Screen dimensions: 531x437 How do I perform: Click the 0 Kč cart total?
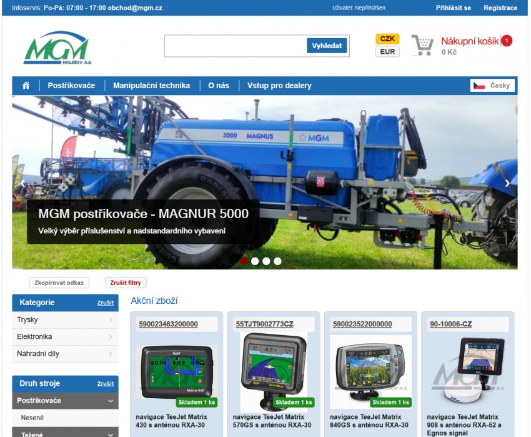pyautogui.click(x=449, y=53)
